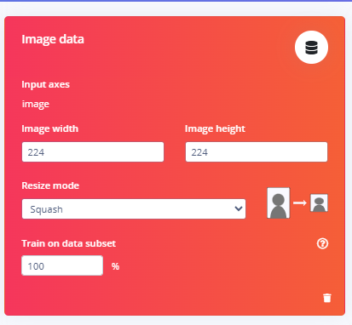Viewport: 352px width, 325px height.
Task: Click the 'Image width' label
Action: [x=50, y=128]
